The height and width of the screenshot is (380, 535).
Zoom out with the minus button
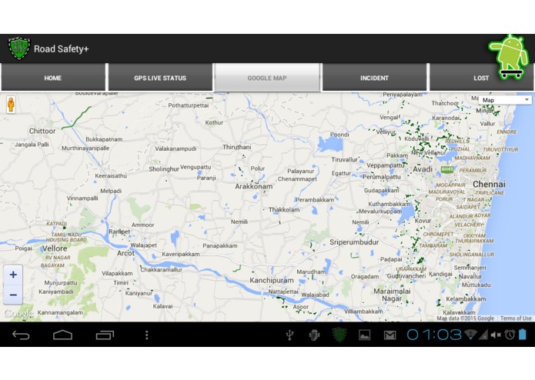(x=13, y=295)
